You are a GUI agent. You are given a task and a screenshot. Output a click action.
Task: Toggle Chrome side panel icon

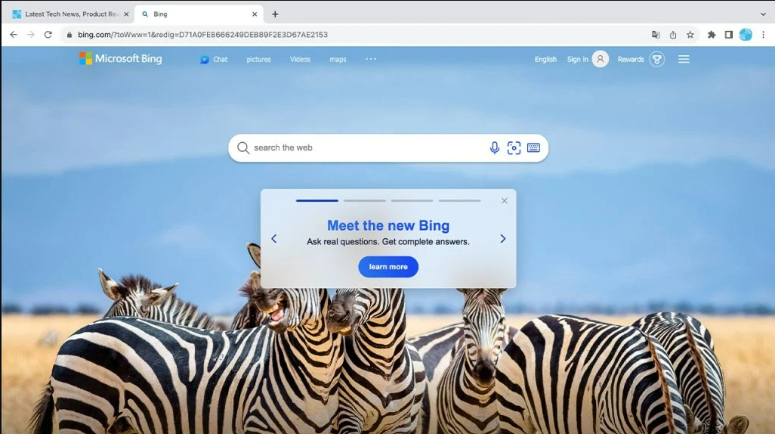pos(728,35)
